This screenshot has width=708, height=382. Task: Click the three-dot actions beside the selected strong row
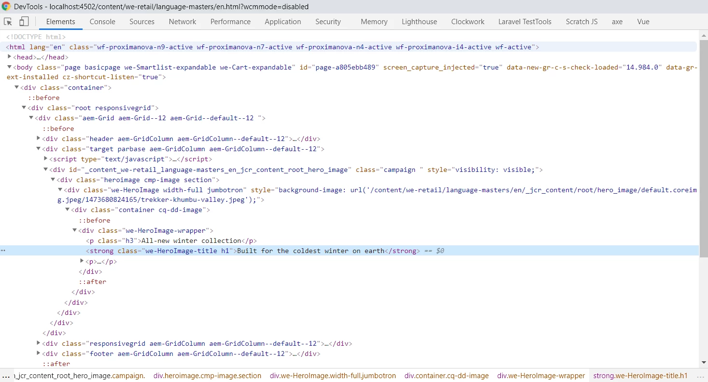click(x=3, y=251)
